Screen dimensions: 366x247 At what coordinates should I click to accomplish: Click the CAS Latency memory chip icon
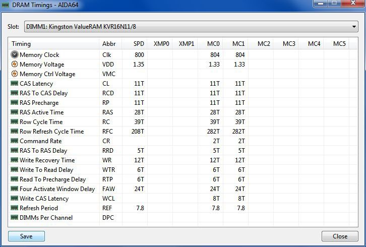(15, 83)
